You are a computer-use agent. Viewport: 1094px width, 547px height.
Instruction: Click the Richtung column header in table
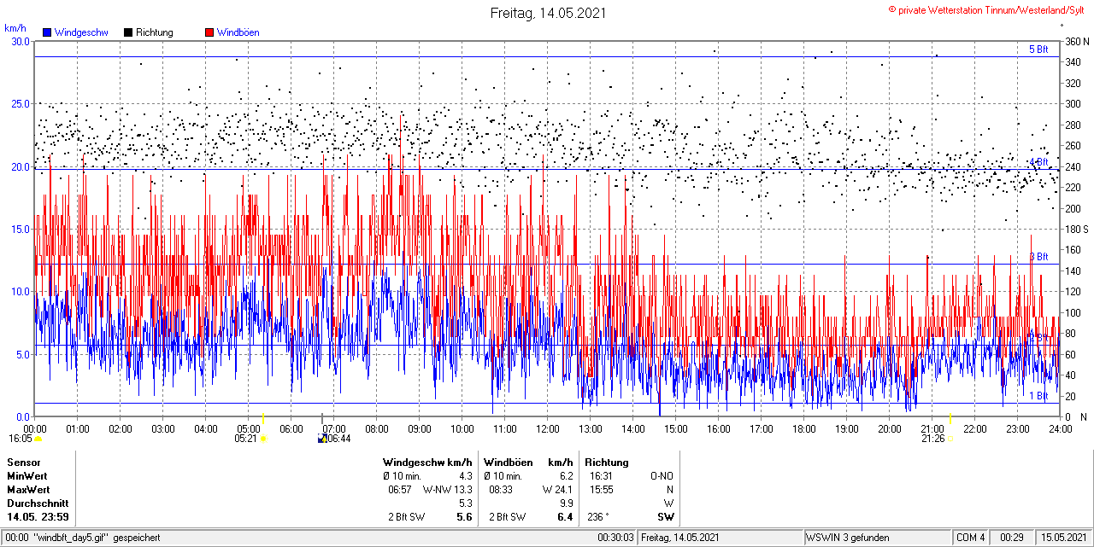tap(607, 463)
